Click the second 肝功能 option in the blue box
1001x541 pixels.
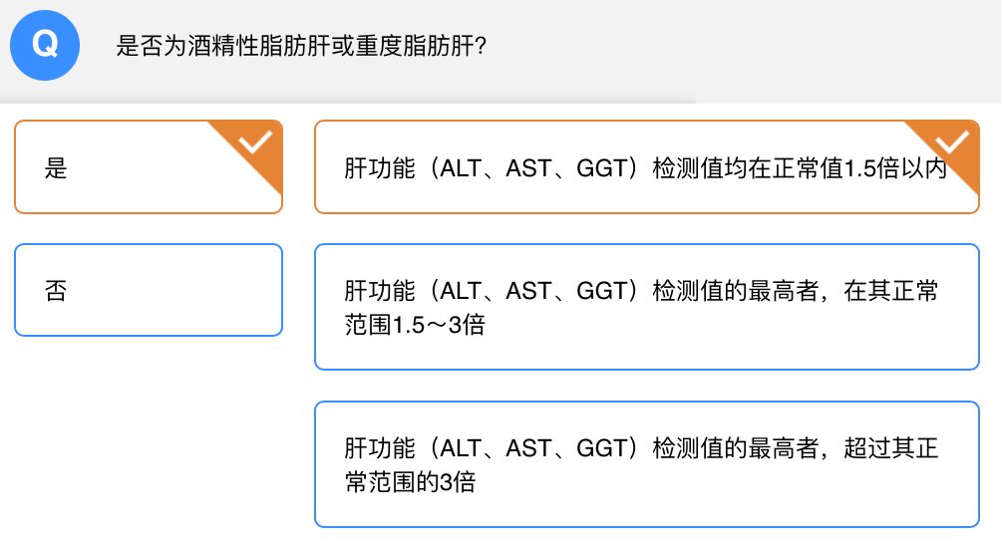coord(646,307)
